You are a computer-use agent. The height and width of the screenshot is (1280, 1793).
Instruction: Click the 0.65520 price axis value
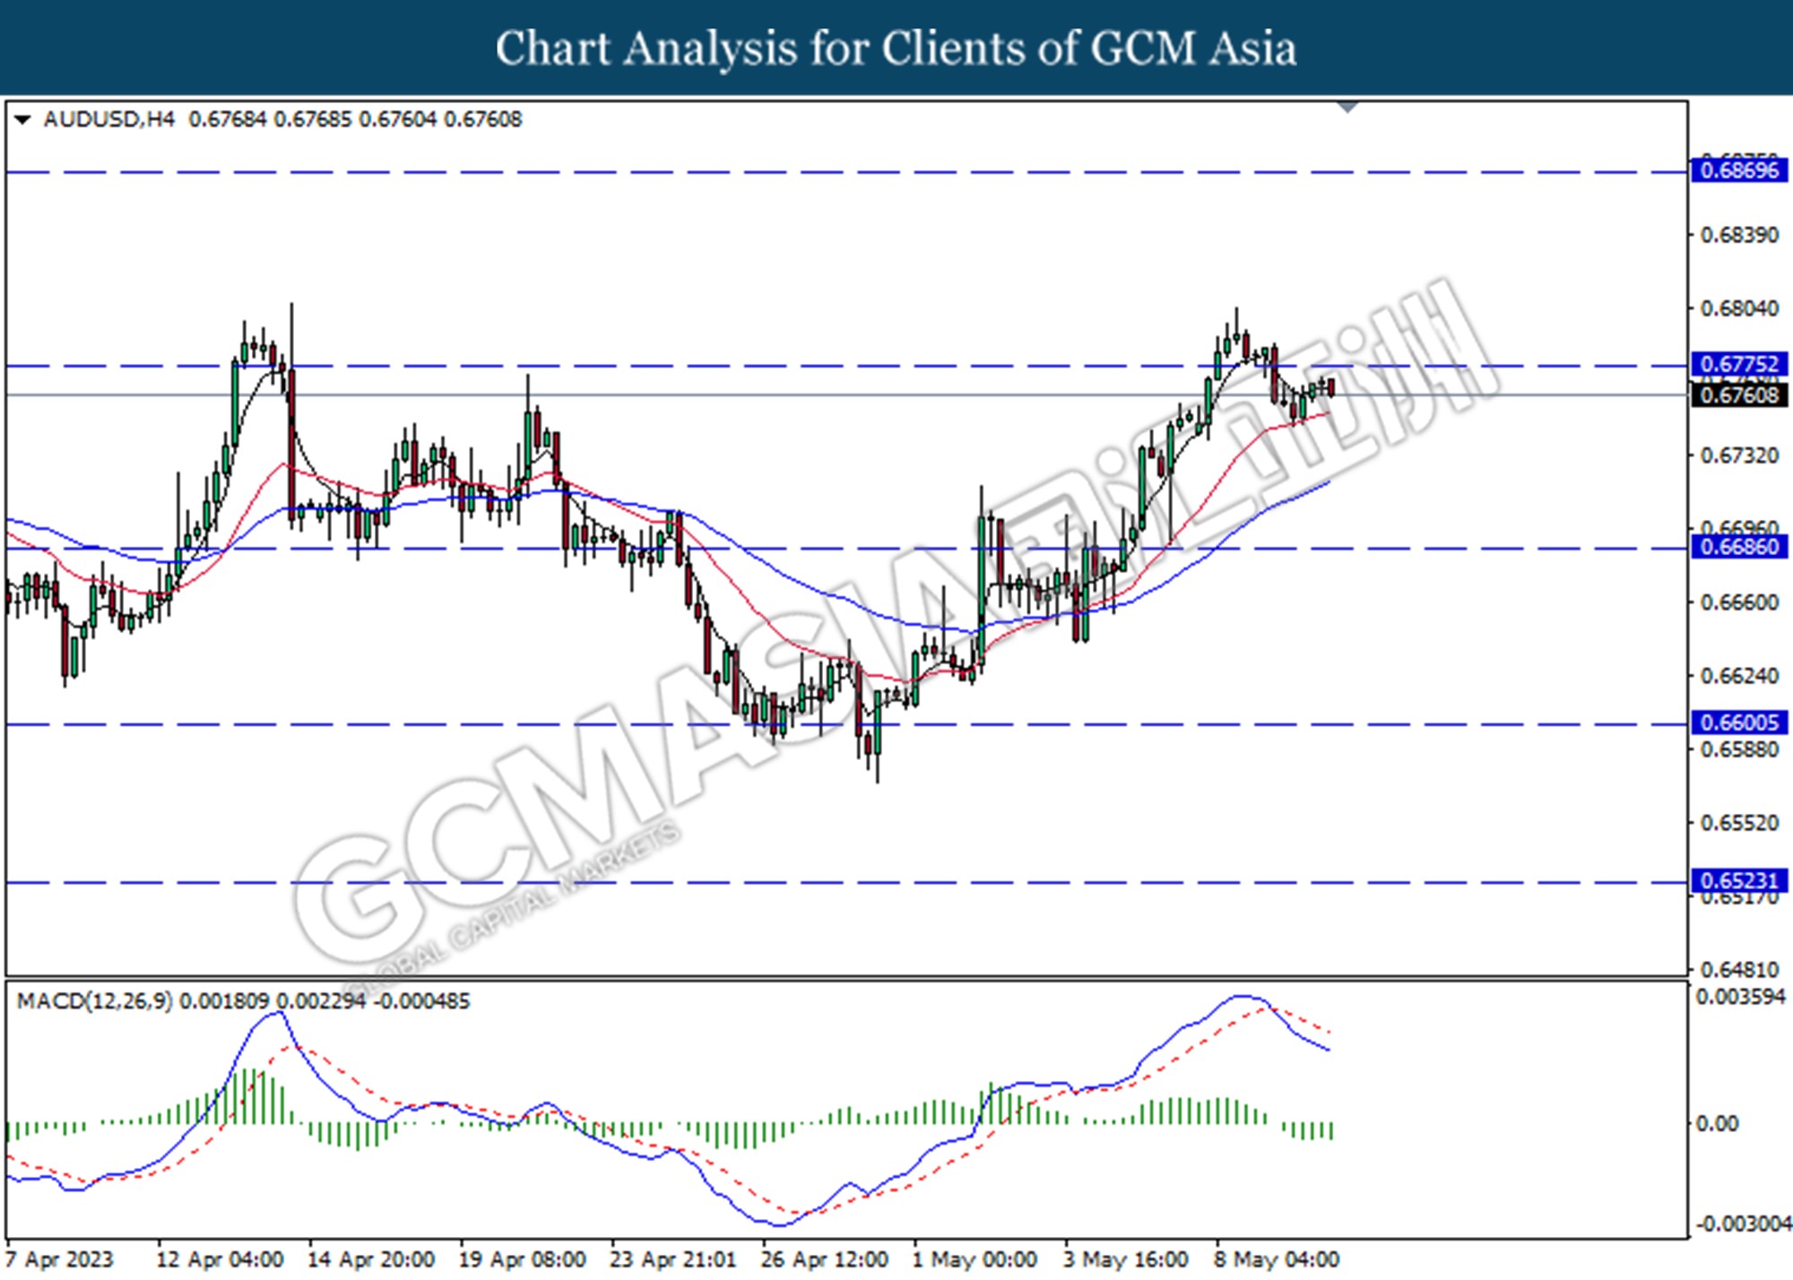(1739, 823)
